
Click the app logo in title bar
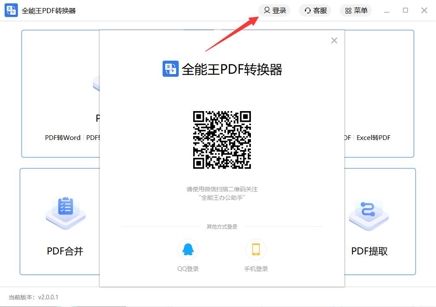coord(11,11)
